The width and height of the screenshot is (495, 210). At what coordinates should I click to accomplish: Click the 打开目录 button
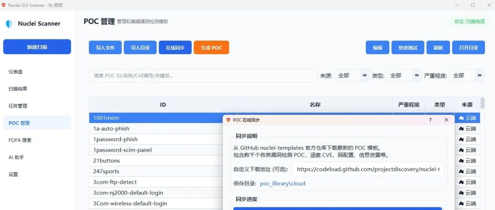(x=469, y=48)
